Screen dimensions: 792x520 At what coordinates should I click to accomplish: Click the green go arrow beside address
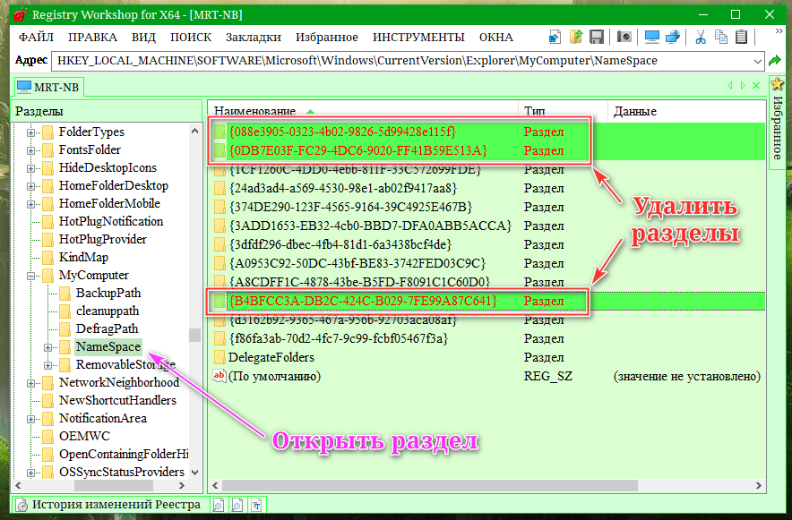point(774,61)
